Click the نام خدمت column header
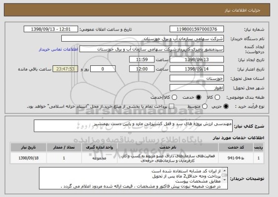 tap(168, 147)
